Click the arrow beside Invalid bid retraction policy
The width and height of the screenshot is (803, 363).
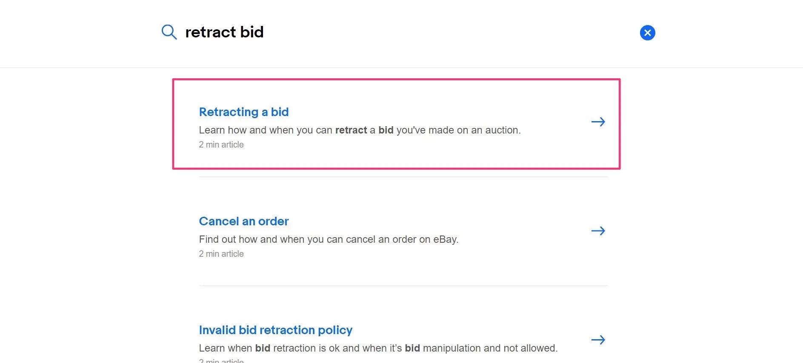[598, 340]
